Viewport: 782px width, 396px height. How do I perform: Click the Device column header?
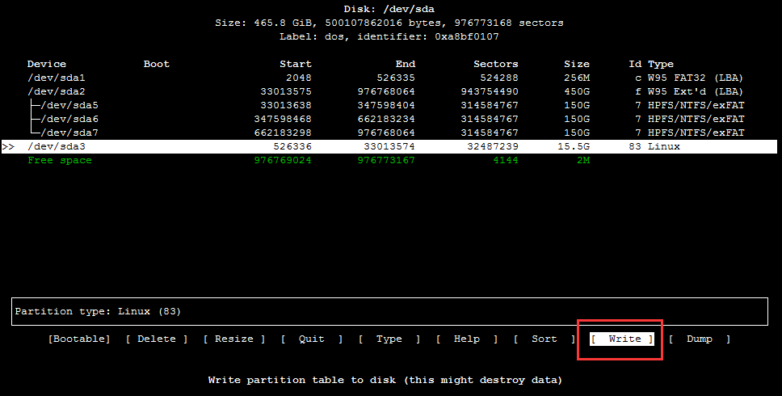tap(47, 64)
